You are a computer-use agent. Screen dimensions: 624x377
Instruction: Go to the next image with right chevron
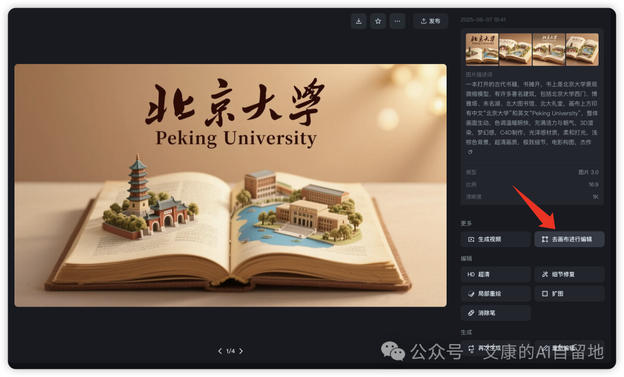click(241, 351)
